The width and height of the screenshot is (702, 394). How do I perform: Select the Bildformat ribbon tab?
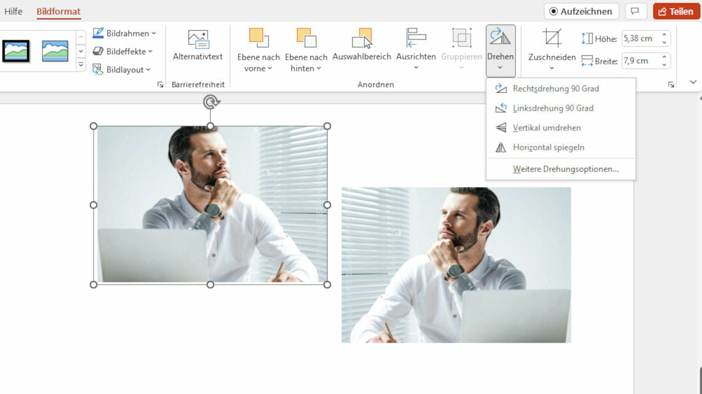pos(58,11)
